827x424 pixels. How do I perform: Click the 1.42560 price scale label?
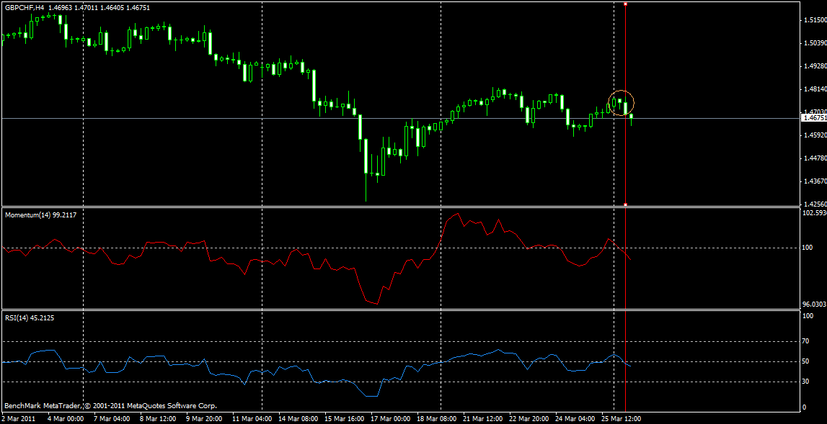pyautogui.click(x=816, y=203)
